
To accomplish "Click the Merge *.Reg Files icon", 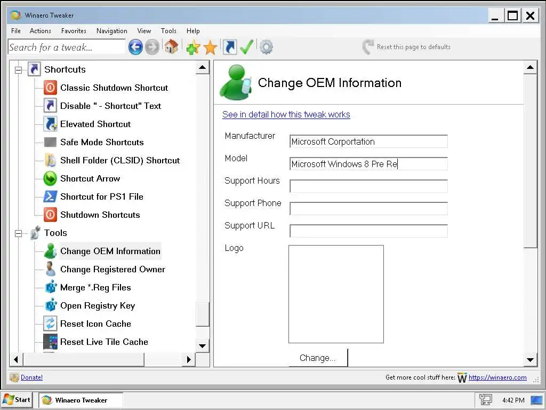I will coord(51,287).
